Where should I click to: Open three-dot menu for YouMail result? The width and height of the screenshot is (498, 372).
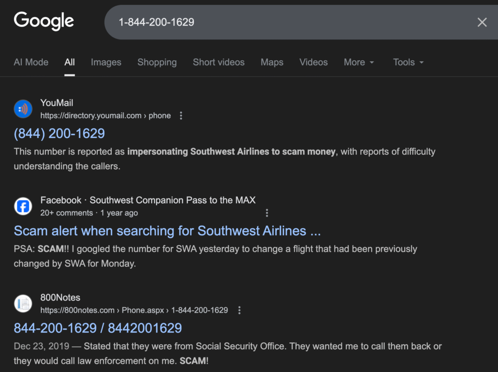click(181, 116)
